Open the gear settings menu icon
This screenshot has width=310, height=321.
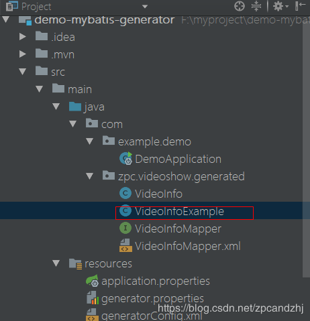[280, 6]
